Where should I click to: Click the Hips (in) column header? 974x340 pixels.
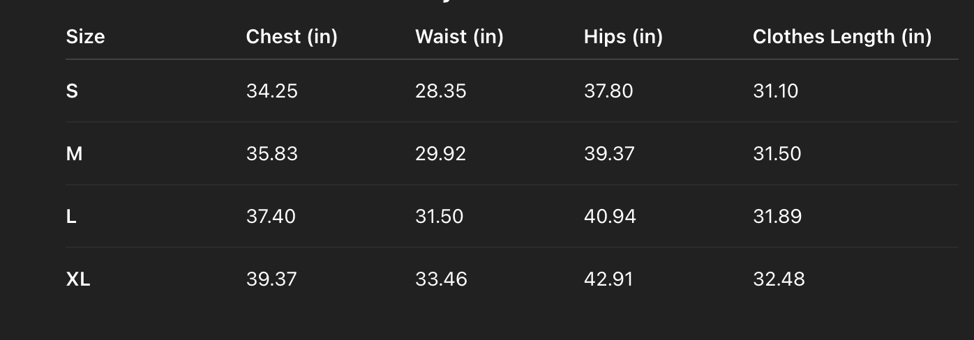tap(623, 37)
